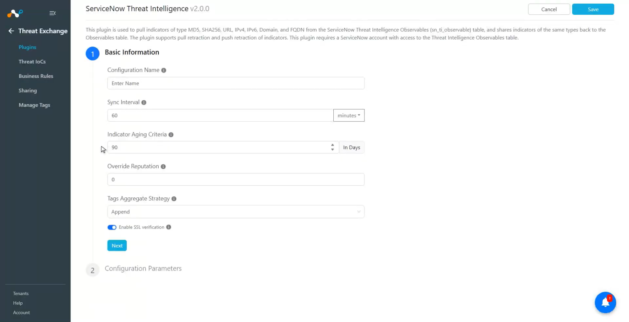The height and width of the screenshot is (322, 629).
Task: Open the notification bell icon
Action: 605,302
